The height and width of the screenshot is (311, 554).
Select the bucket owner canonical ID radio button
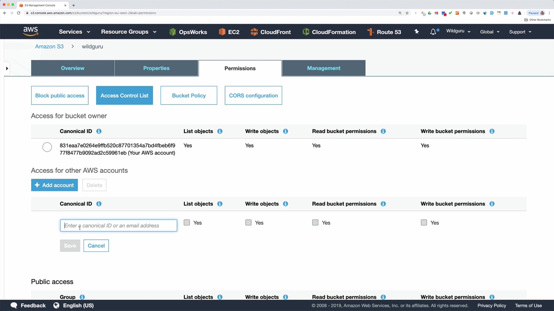click(x=47, y=147)
